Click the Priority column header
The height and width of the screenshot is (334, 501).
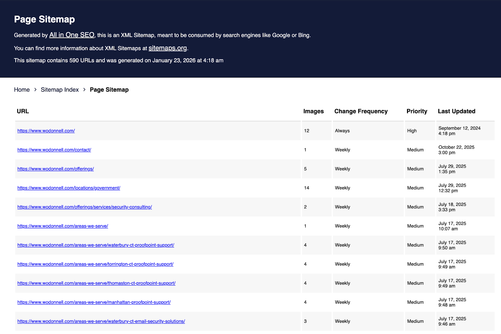coord(417,111)
